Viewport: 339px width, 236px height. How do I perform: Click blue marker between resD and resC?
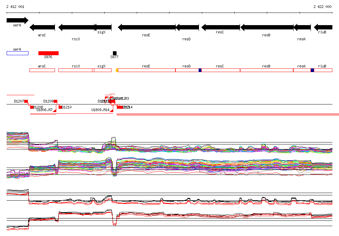(200, 70)
